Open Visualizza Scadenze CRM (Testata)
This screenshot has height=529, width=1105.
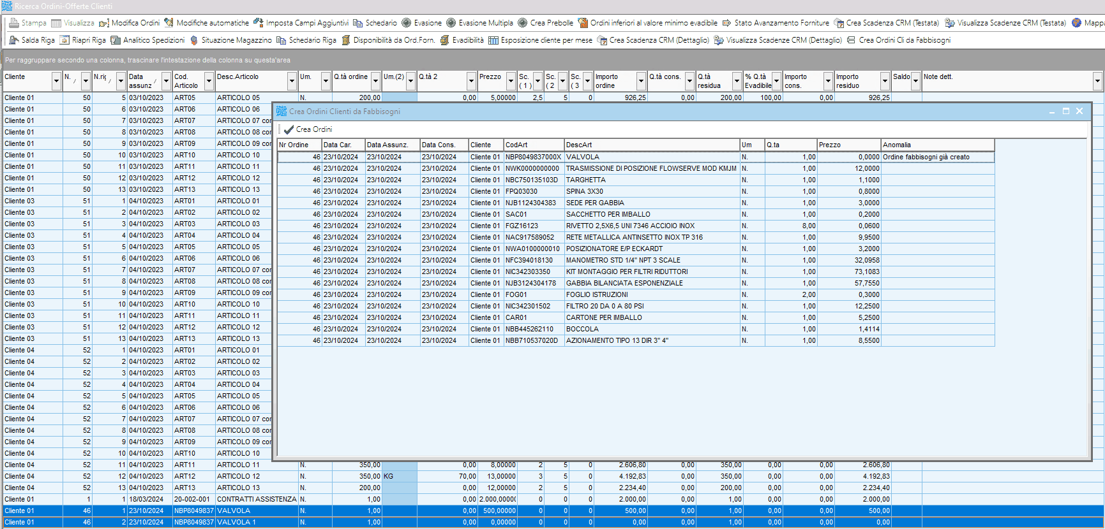tap(1005, 23)
